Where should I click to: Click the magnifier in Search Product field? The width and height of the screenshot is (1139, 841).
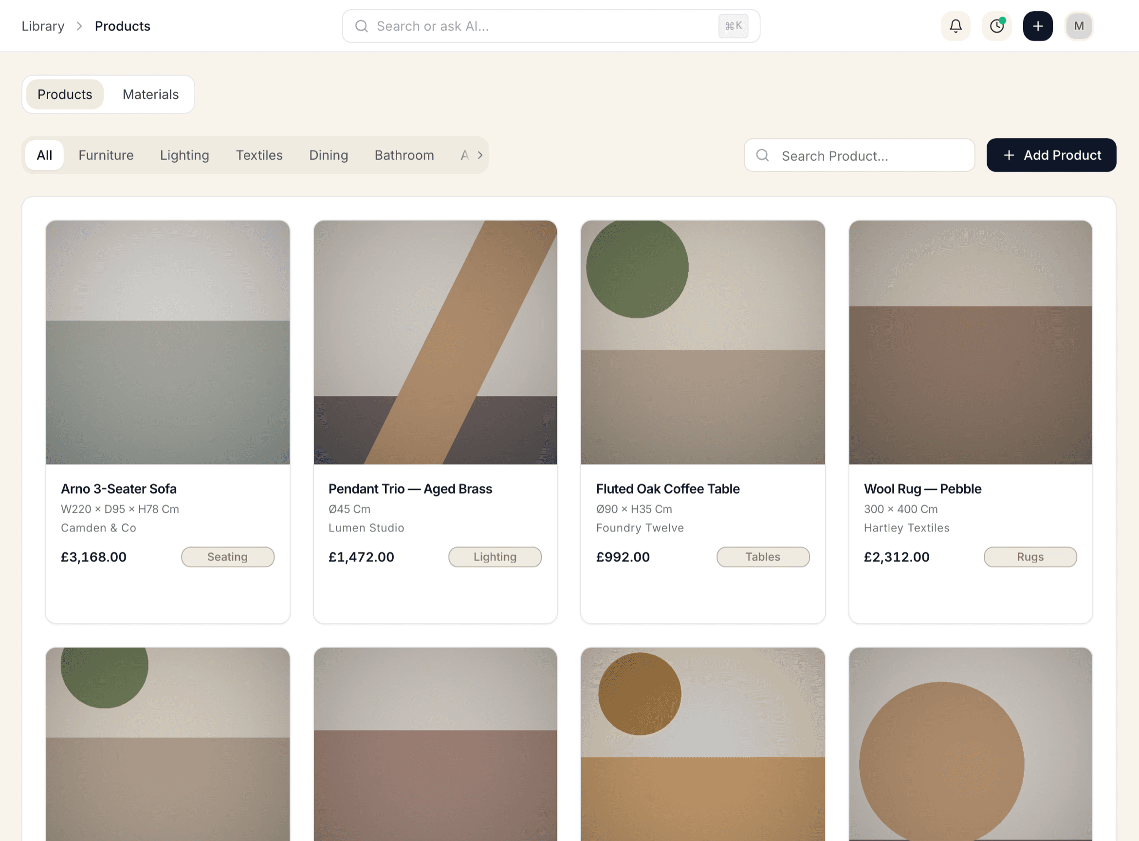point(762,155)
